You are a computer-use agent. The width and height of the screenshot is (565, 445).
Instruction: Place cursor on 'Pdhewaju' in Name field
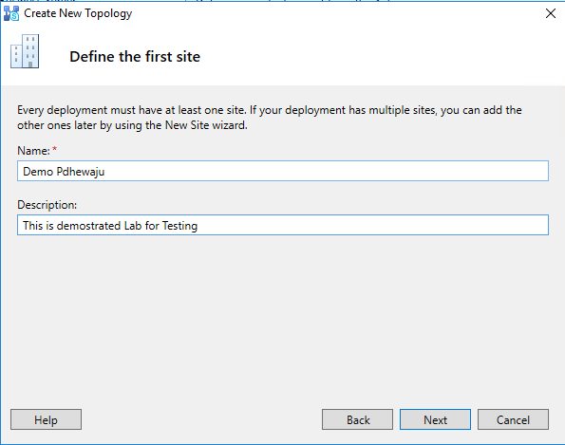[x=81, y=172]
